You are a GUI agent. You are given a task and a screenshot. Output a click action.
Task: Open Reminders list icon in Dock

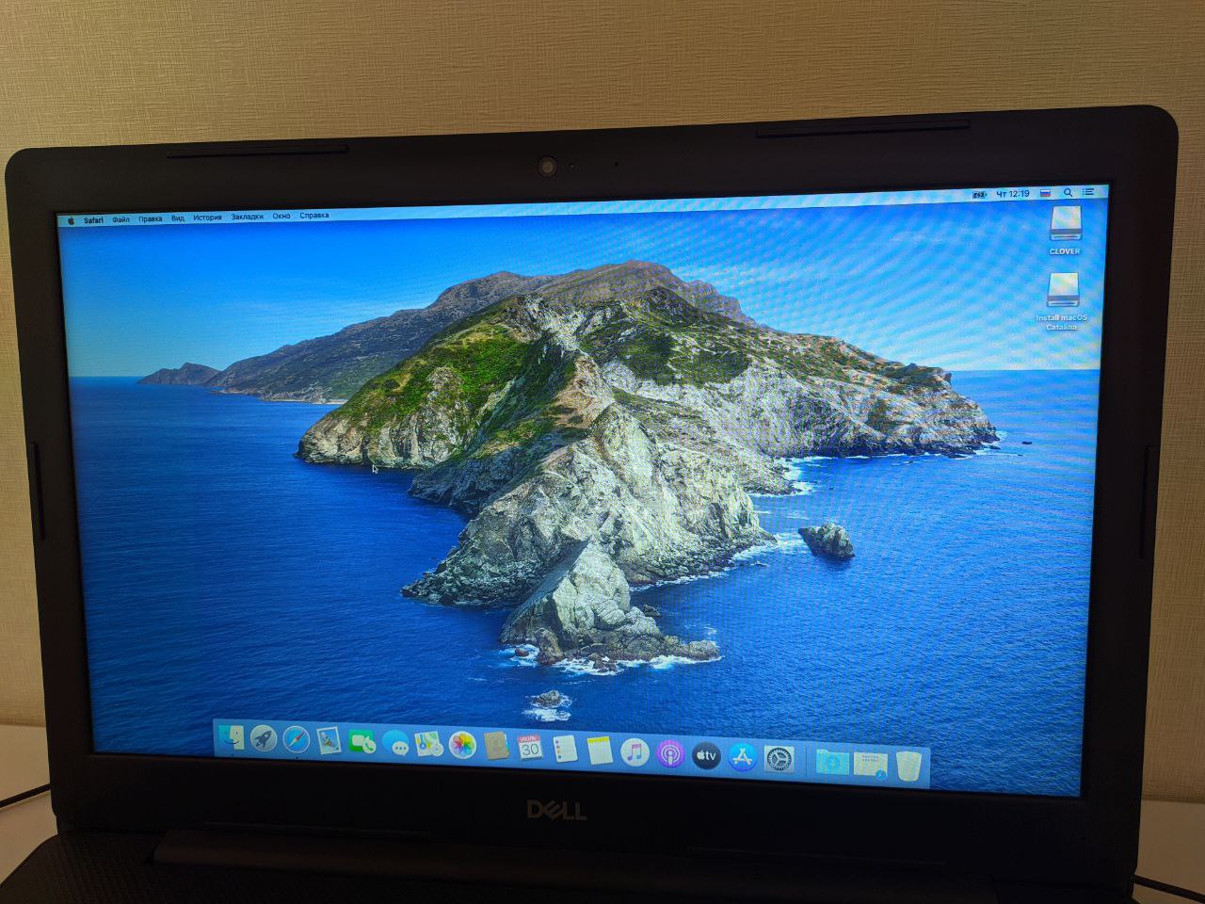tap(565, 750)
